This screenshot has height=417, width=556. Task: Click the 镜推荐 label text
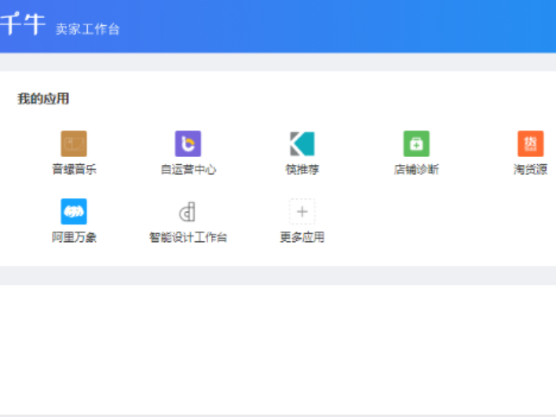302,169
